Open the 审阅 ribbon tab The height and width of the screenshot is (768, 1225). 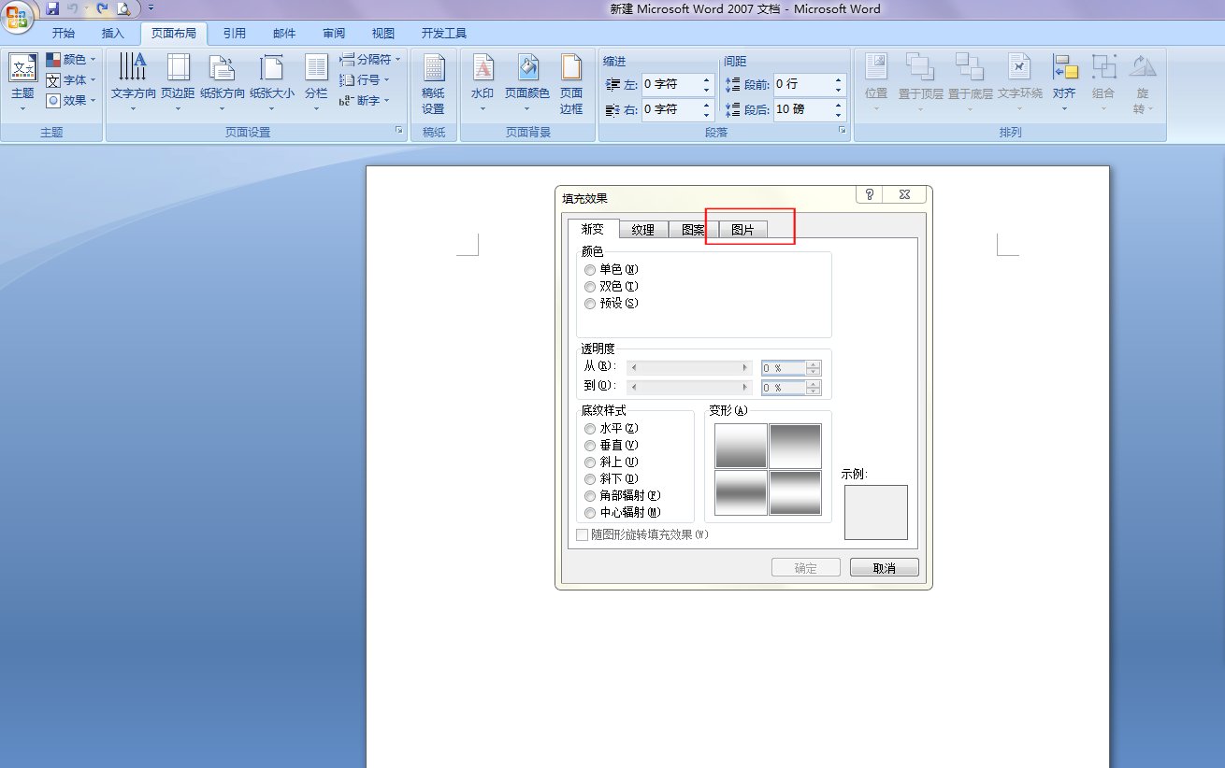tap(334, 34)
